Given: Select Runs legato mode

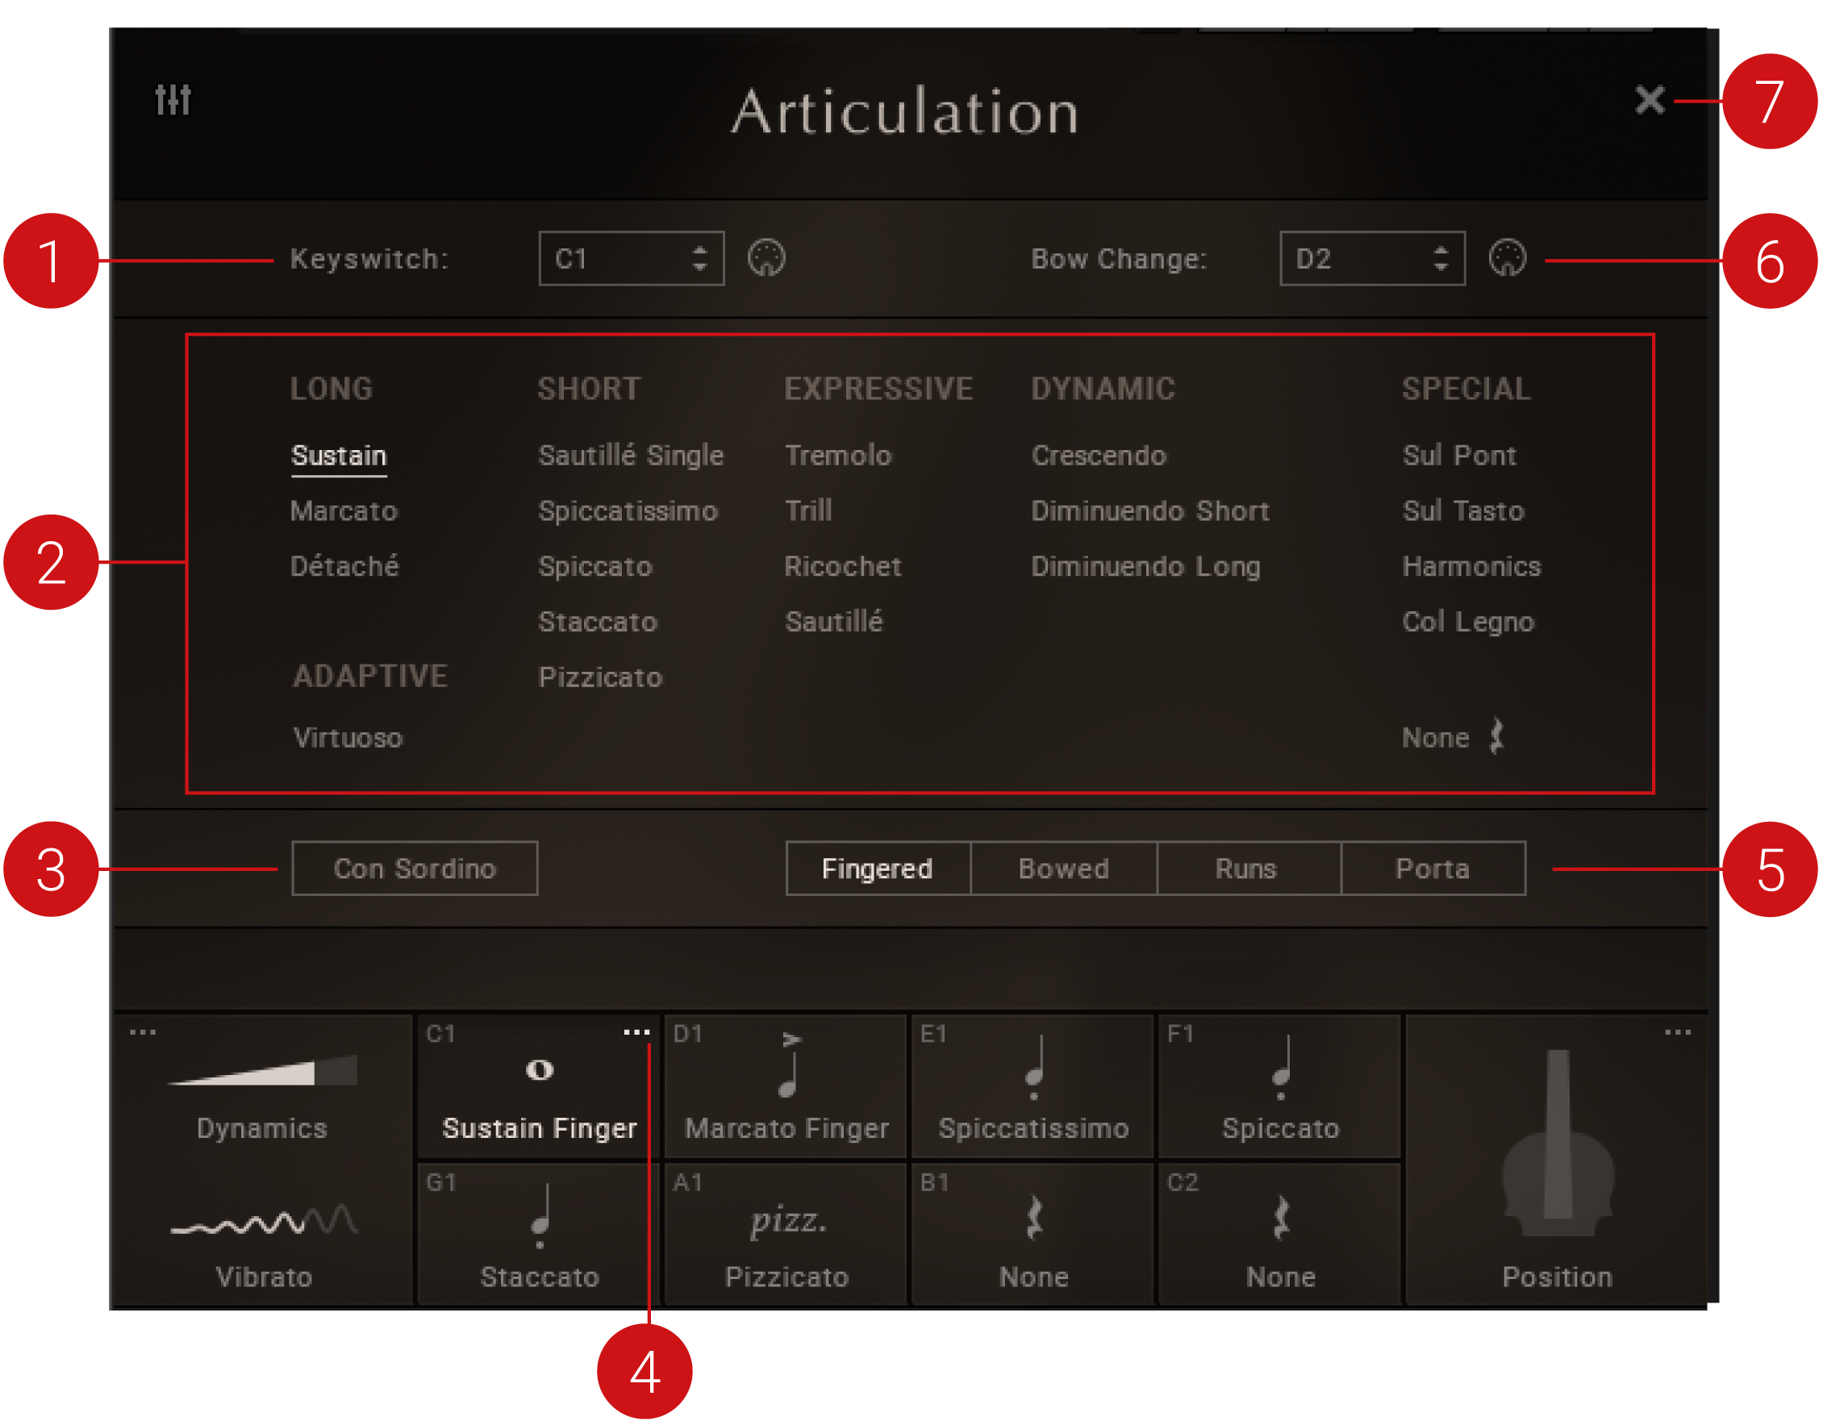Looking at the screenshot, I should pos(1246,869).
